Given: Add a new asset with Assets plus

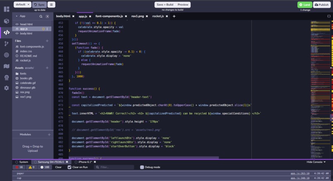Looking at the screenshot, I should coord(47,68).
